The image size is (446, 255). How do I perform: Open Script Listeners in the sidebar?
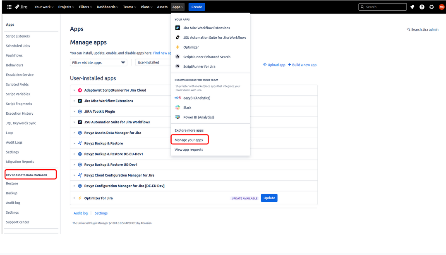coord(18,36)
